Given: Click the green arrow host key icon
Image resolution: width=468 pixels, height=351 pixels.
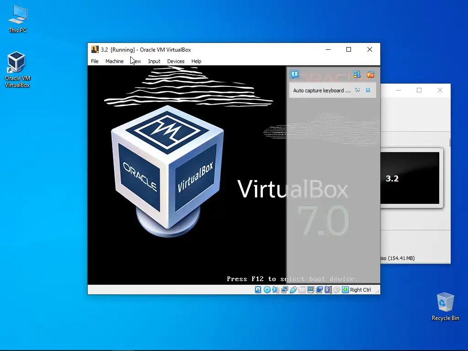Looking at the screenshot, I should 346,289.
